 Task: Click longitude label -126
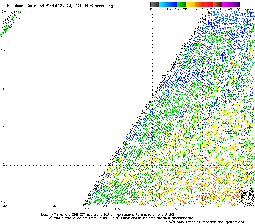(x=153, y=206)
